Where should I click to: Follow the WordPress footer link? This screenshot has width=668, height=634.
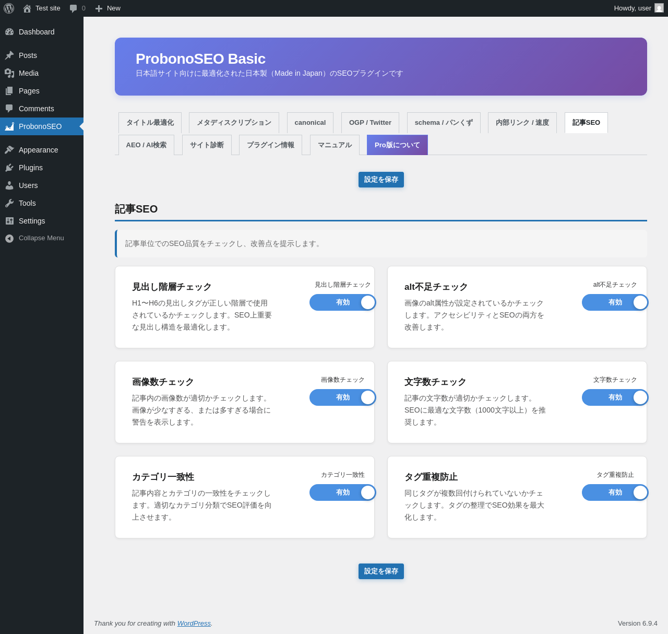click(x=194, y=624)
